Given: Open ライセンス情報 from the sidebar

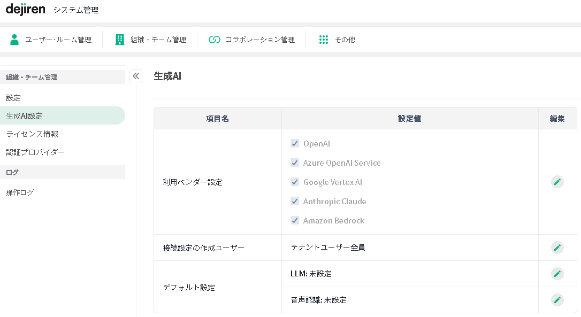Looking at the screenshot, I should (32, 134).
